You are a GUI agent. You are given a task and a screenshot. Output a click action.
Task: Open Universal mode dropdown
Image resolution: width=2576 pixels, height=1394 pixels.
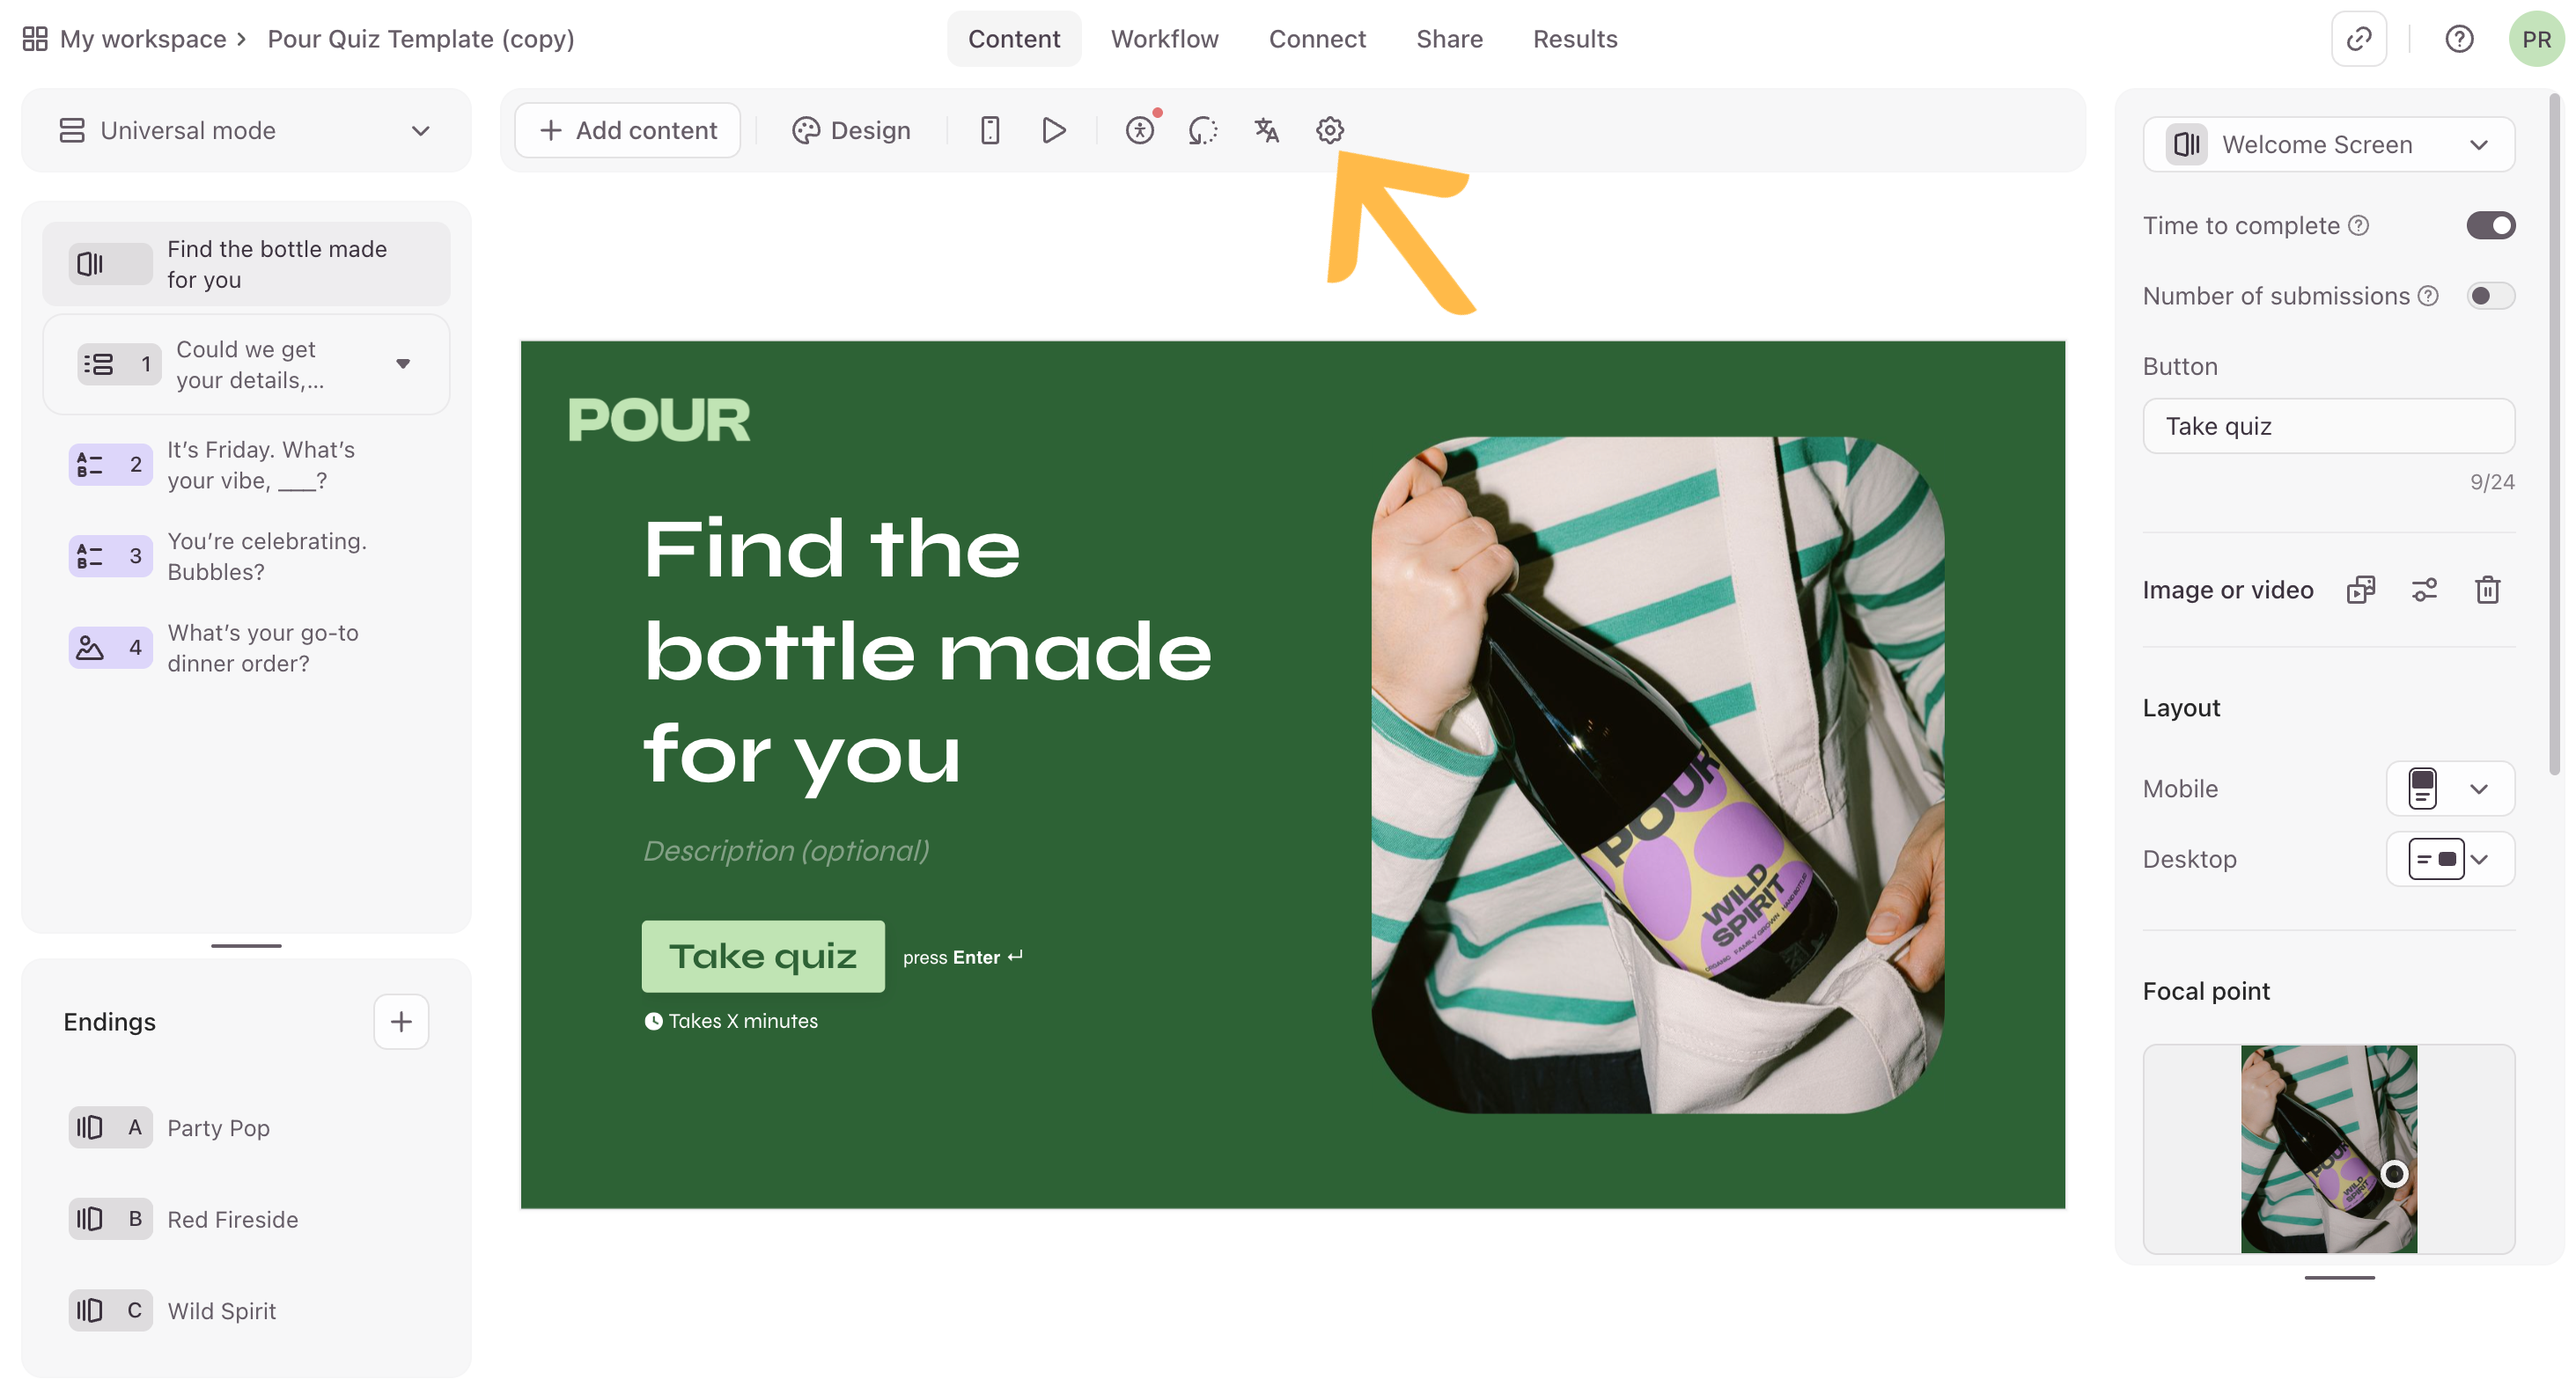coord(246,130)
